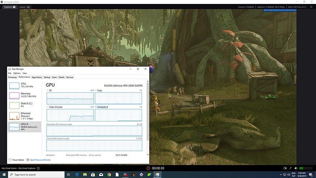Screen dimensions: 316x178
Task: Show hidden system tray icons
Action: [x=281, y=174]
